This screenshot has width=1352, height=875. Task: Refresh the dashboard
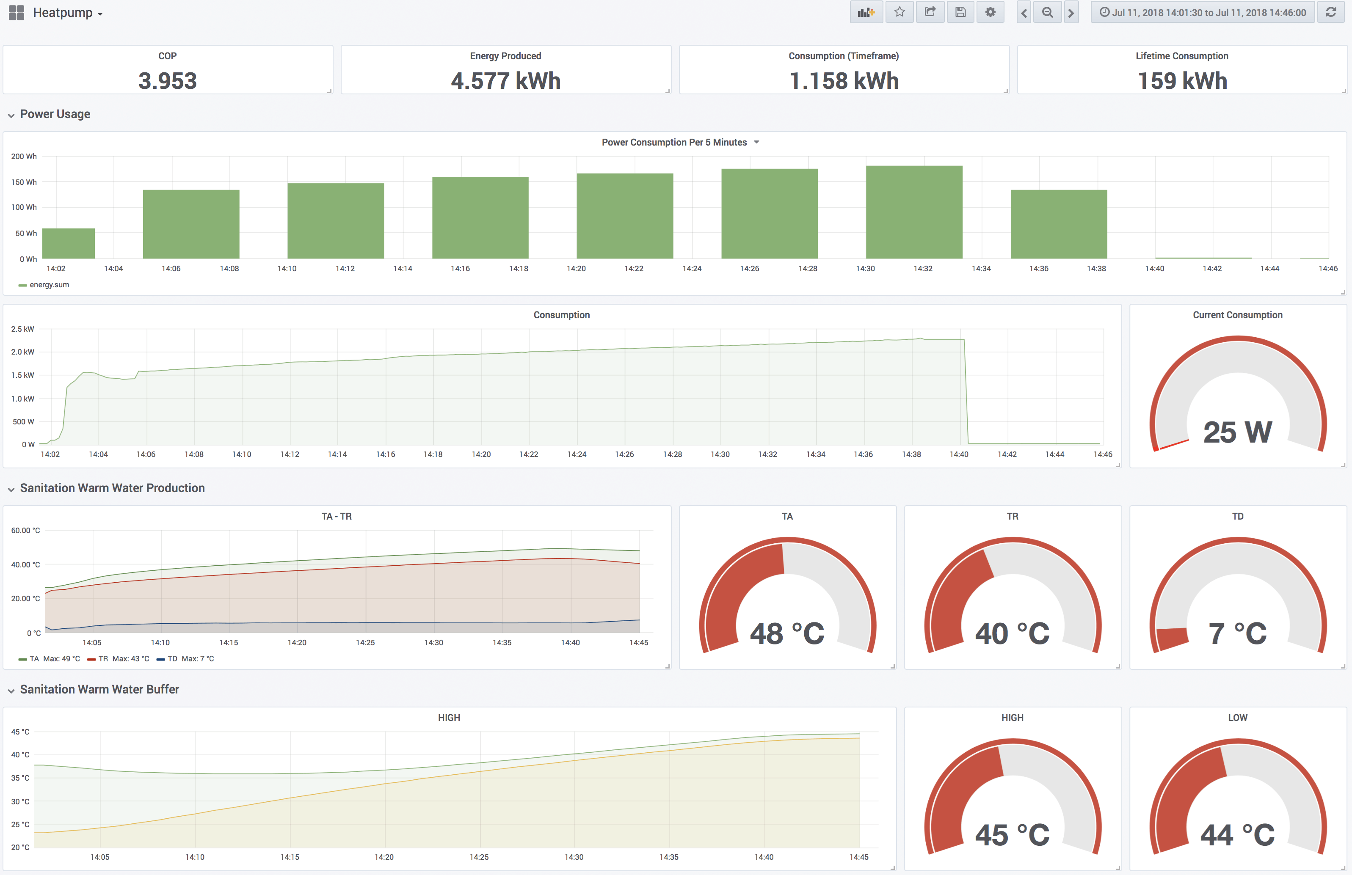pos(1331,13)
